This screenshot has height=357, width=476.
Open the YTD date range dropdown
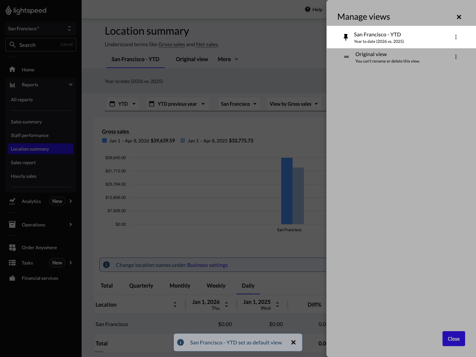[x=123, y=104]
